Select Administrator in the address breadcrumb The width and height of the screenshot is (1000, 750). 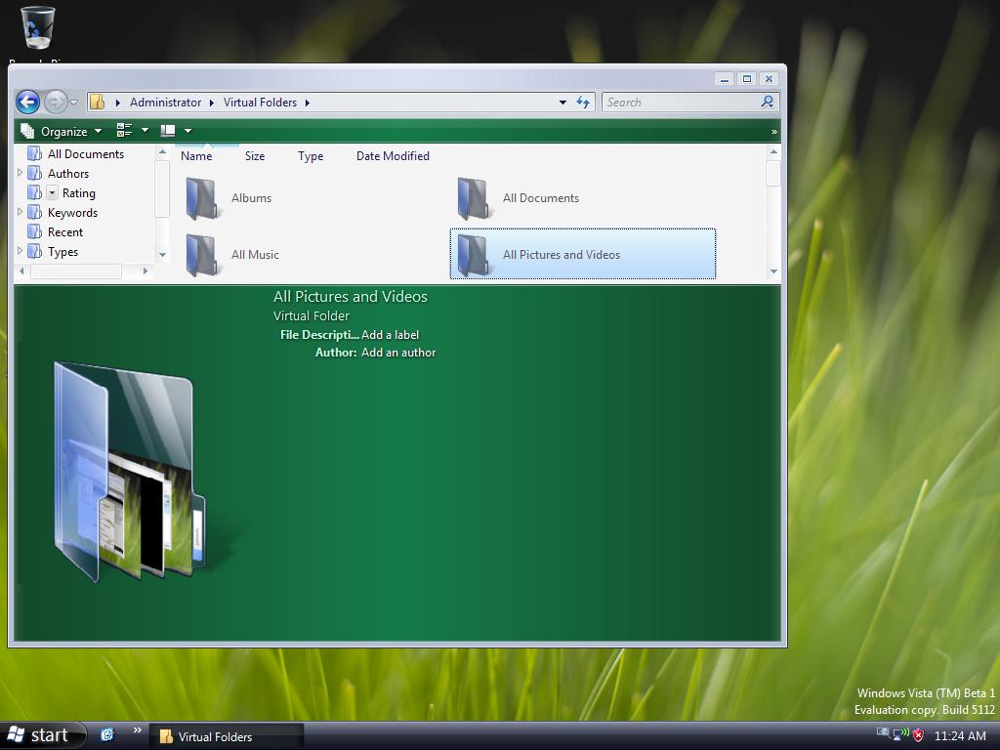[165, 103]
